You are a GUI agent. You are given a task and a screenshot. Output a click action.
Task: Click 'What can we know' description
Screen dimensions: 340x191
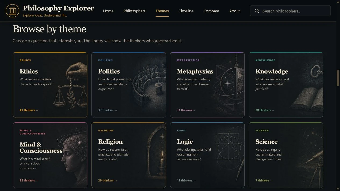point(272,84)
